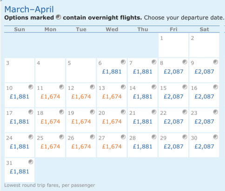Click the overnight icon on March 17

coord(31,112)
